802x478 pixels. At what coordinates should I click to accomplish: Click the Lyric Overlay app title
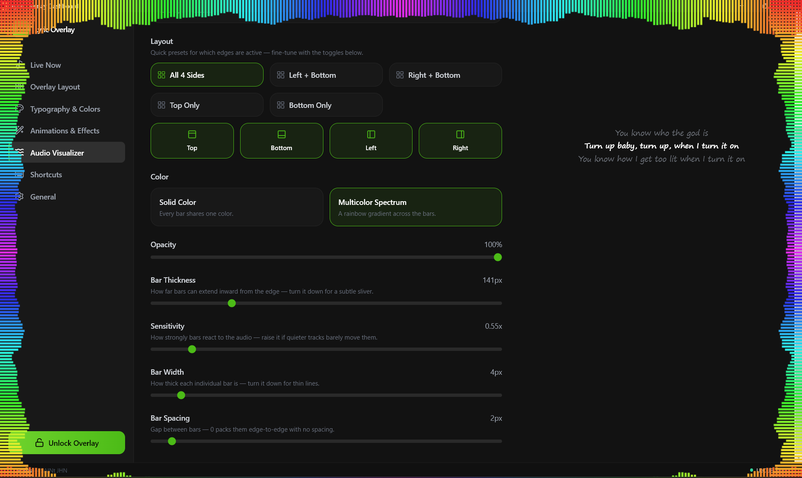[x=55, y=30]
